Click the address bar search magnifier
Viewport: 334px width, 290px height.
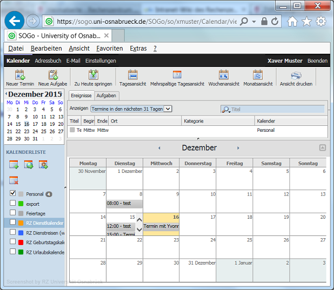pyautogui.click(x=244, y=21)
